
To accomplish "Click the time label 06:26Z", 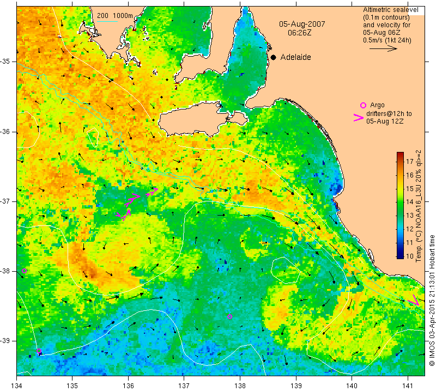I will pyautogui.click(x=299, y=33).
